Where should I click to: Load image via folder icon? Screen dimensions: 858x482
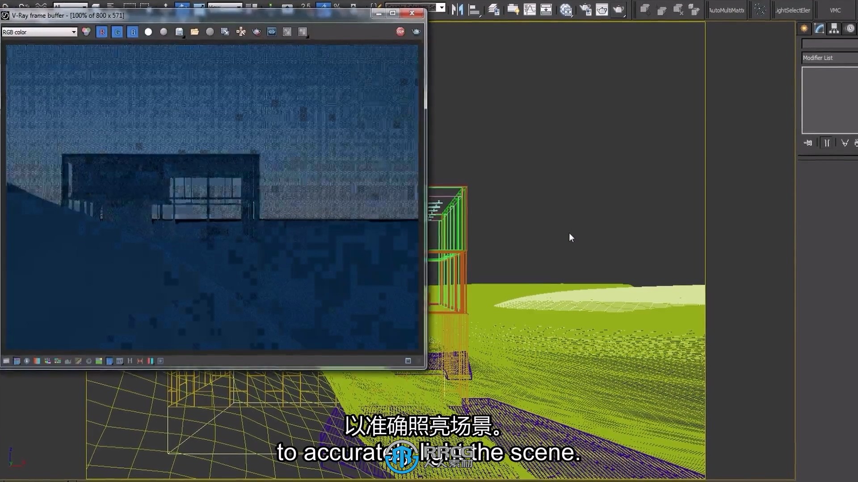click(x=194, y=32)
